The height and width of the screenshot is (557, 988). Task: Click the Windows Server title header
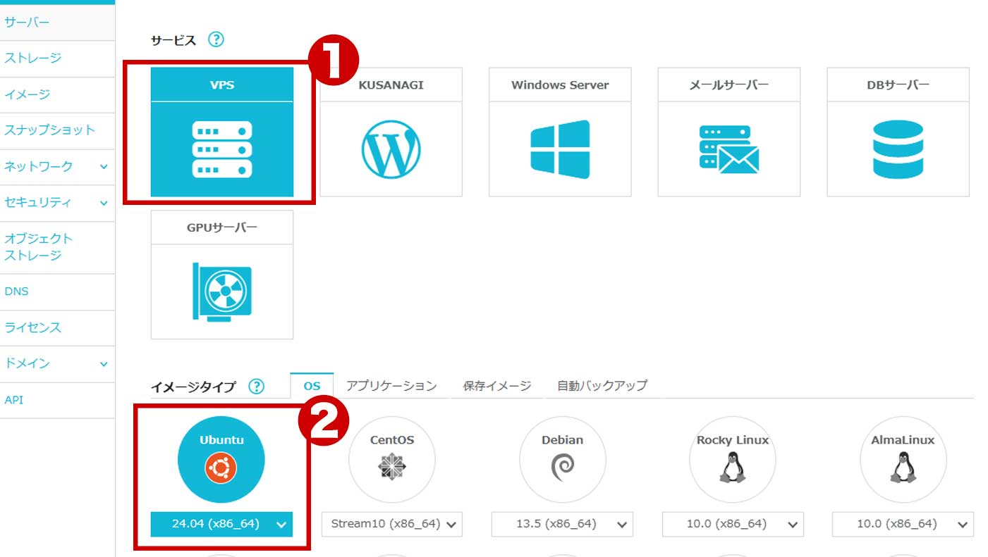(x=560, y=85)
